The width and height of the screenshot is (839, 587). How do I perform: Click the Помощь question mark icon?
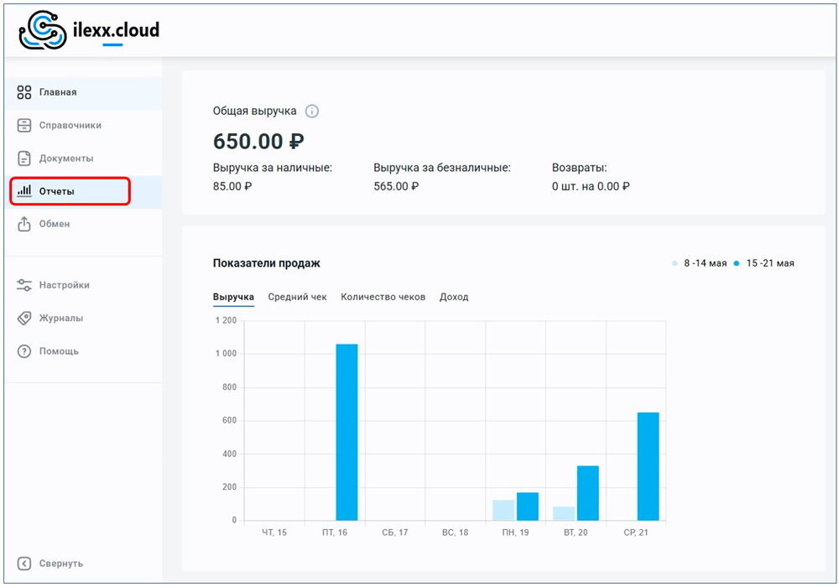point(24,351)
